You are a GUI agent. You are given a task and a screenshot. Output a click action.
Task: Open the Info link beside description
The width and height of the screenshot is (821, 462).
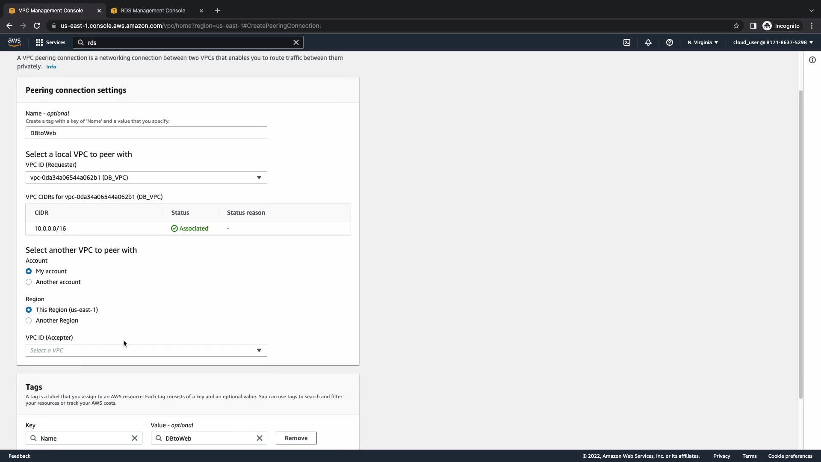tap(51, 67)
